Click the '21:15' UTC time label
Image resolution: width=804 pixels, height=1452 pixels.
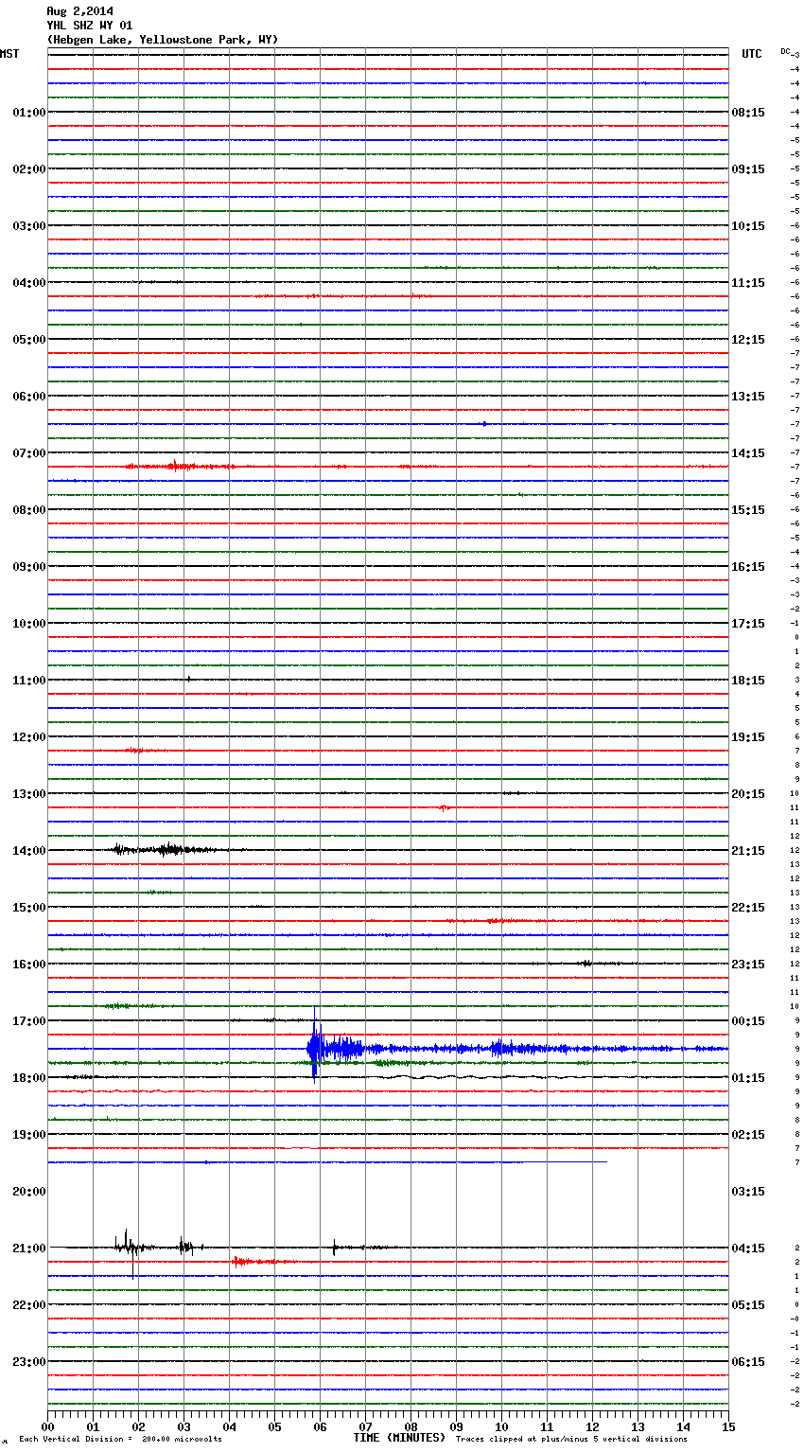pyautogui.click(x=748, y=851)
